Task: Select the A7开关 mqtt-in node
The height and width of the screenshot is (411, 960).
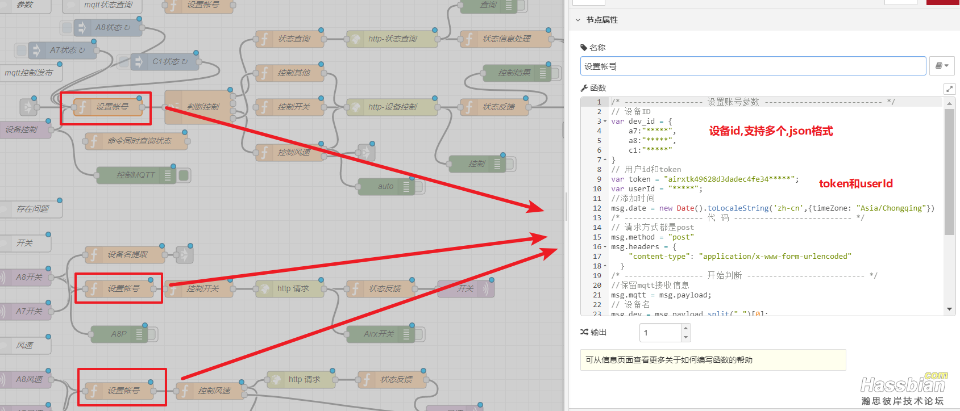Action: (25, 312)
